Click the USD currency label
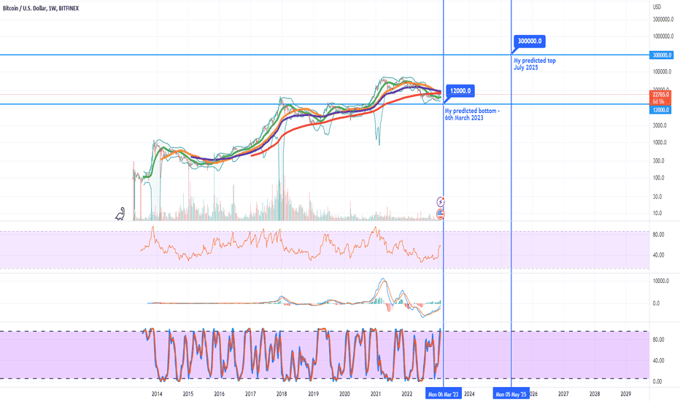Image resolution: width=680 pixels, height=401 pixels. click(x=657, y=7)
